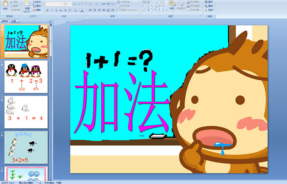The image size is (287, 184).
Task: Open the Layout (版式) dropdown
Action: point(38,2)
